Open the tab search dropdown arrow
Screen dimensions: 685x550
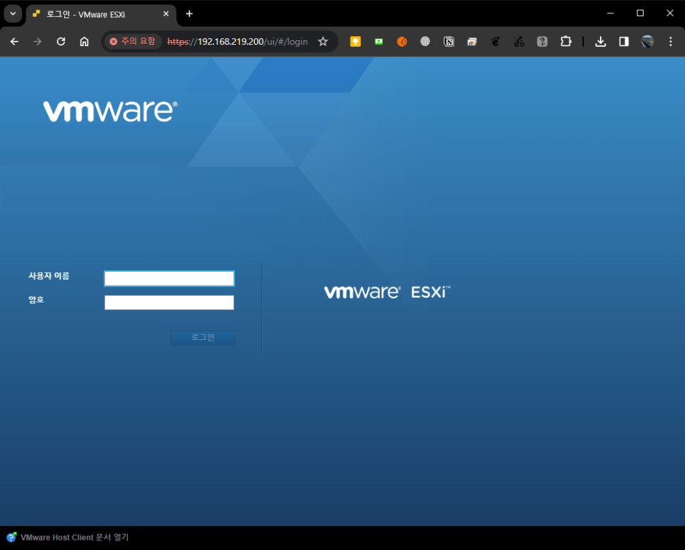(x=13, y=13)
